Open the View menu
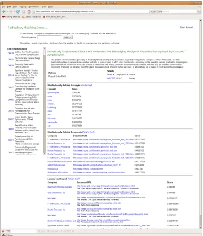 pos(15,7)
